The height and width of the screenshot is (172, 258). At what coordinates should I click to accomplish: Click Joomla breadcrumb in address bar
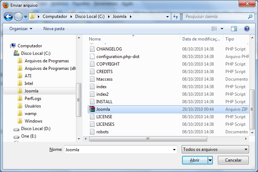point(119,16)
